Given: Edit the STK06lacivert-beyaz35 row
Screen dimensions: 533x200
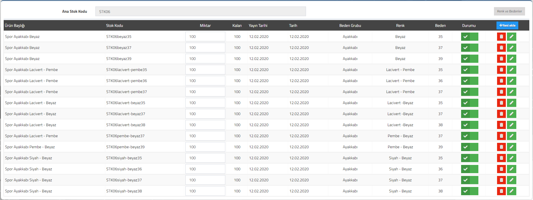Looking at the screenshot, I should pyautogui.click(x=511, y=103).
